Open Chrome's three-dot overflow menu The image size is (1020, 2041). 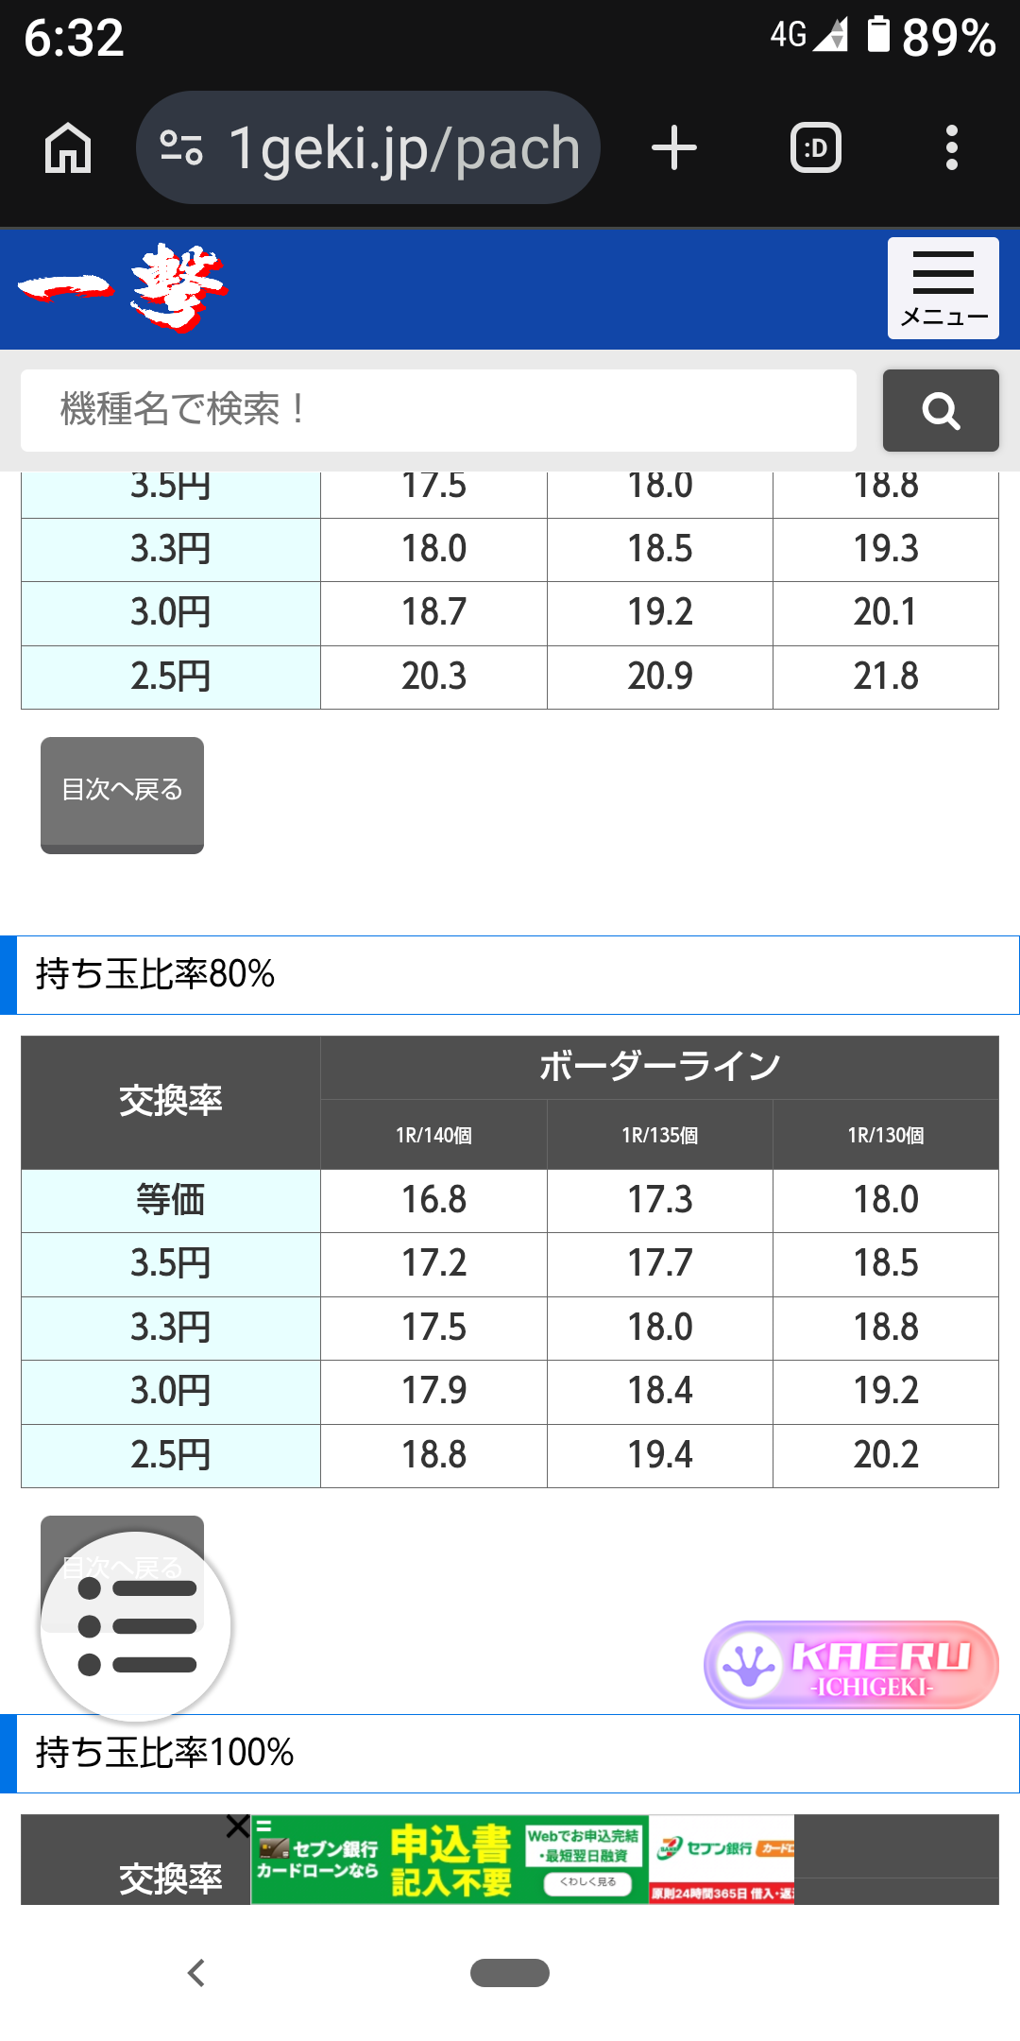pyautogui.click(x=951, y=148)
